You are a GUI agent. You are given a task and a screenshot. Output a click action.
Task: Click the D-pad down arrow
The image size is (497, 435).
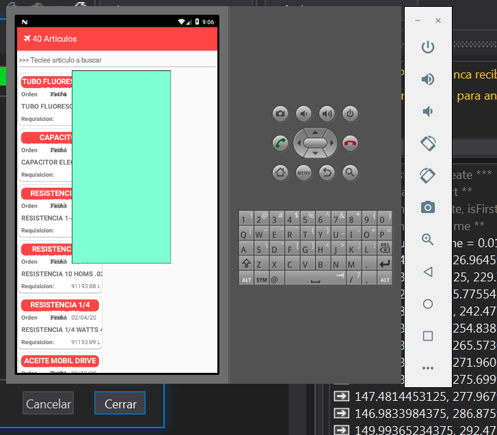click(315, 154)
